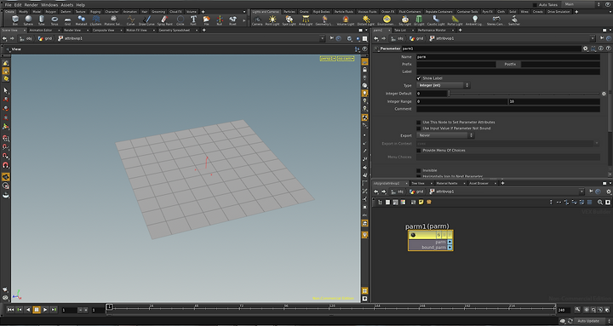Viewport: 613px width, 326px height.
Task: Select the Platonic Solids shelf tool
Action: (113, 20)
